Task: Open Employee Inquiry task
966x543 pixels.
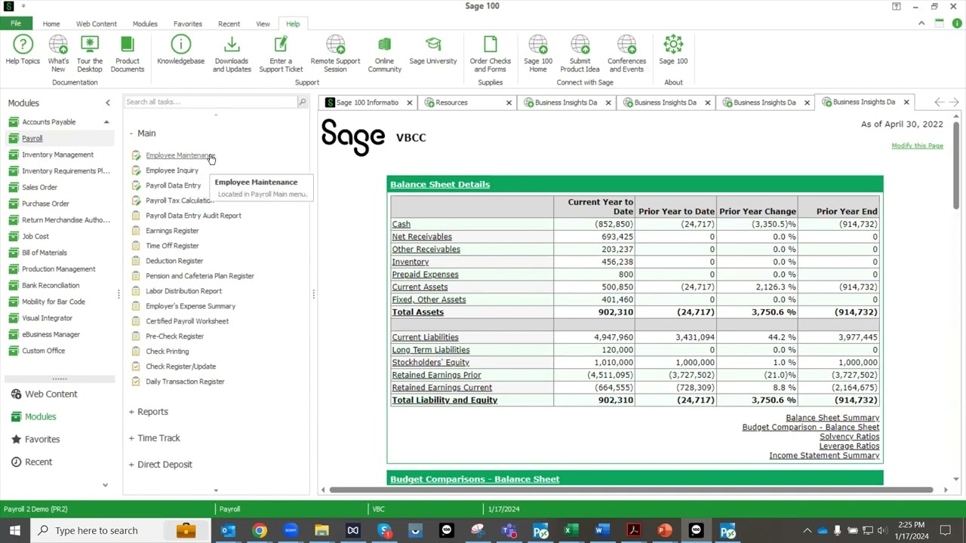Action: [x=172, y=170]
